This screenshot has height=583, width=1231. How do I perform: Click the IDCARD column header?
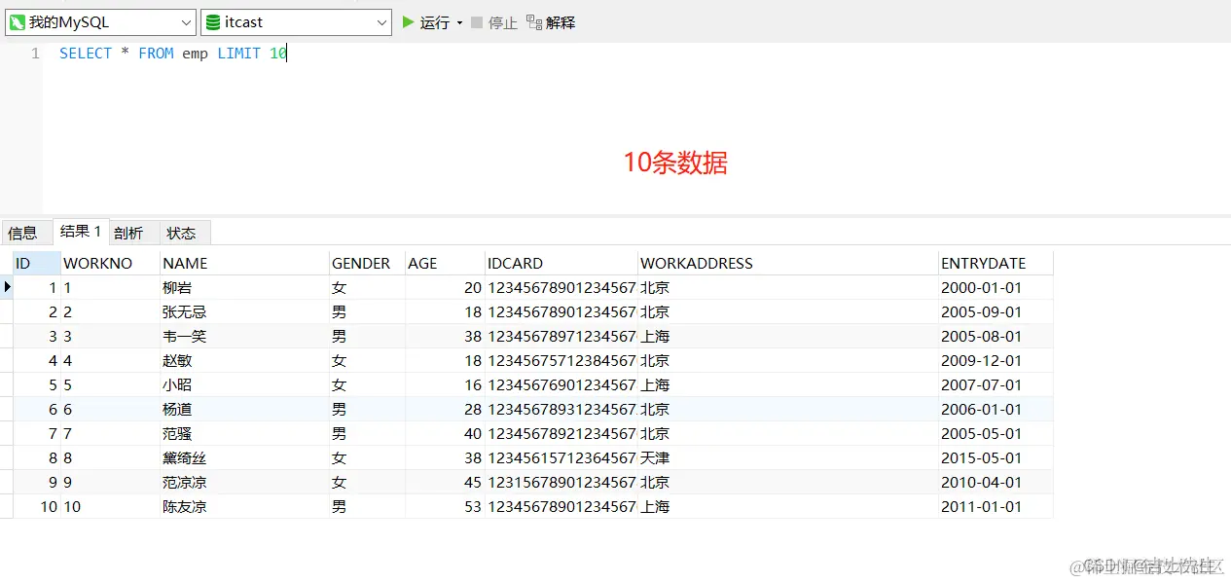point(561,263)
